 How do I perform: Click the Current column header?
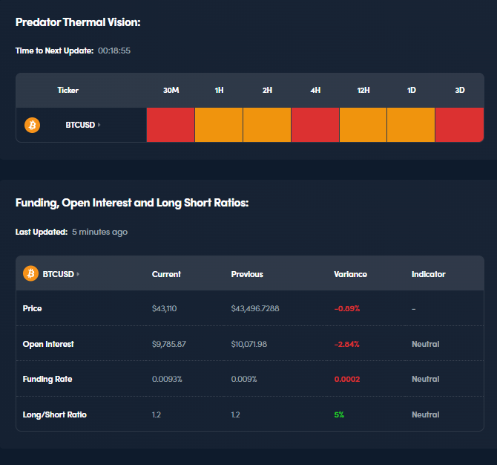(x=166, y=274)
